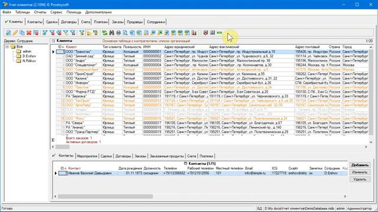
Task: Switch to top Контакты tab
Action: click(x=35, y=22)
